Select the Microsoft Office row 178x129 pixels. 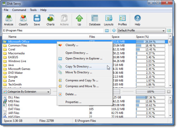tap(85, 42)
